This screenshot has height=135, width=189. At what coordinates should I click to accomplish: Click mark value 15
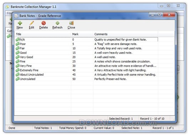[74, 53]
